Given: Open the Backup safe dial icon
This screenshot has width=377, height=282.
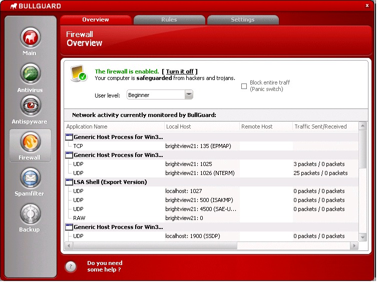Looking at the screenshot, I should 31,214.
